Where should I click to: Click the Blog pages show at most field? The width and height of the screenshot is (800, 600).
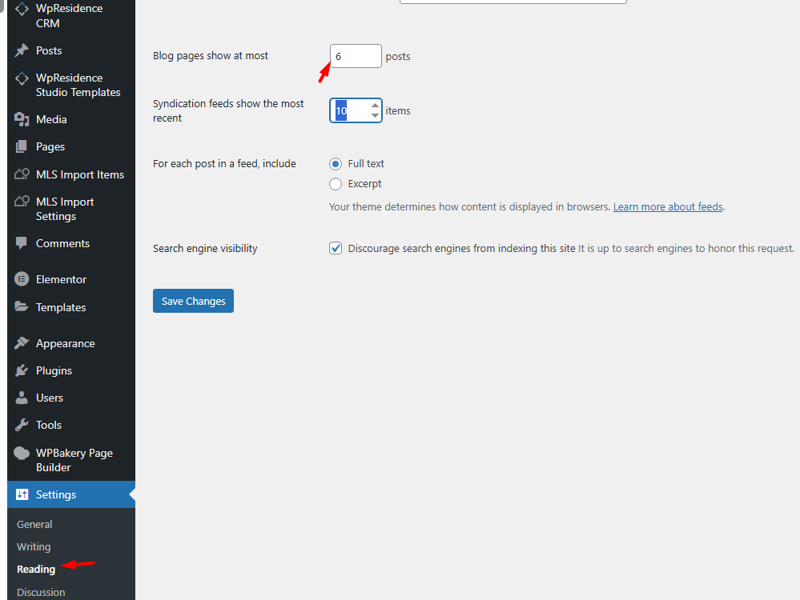coord(356,56)
